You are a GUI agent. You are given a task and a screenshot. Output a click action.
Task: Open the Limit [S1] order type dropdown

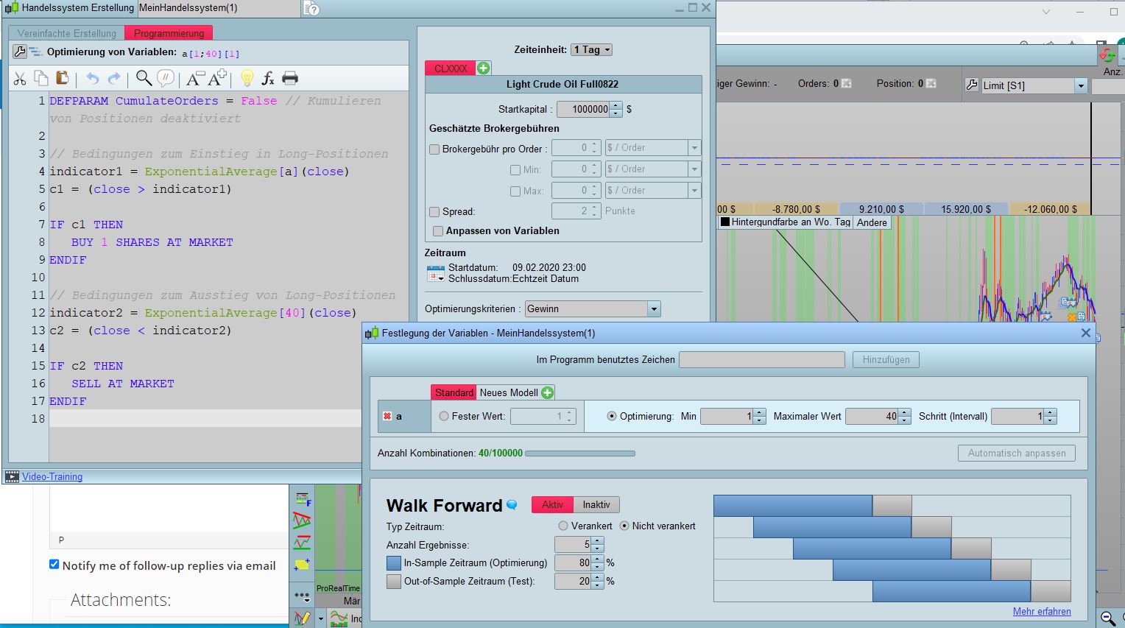click(x=1034, y=85)
